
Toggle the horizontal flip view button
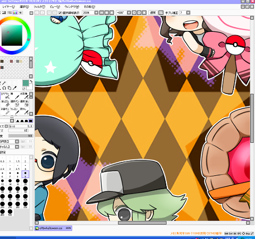tap(161, 13)
